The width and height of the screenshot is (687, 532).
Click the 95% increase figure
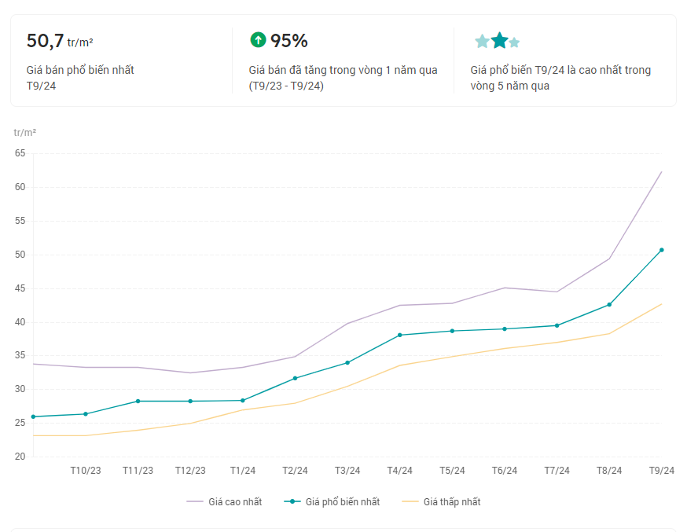tap(289, 41)
